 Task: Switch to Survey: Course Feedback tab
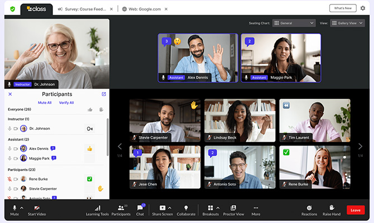(x=83, y=9)
